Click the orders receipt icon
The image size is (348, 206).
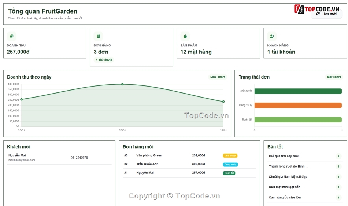[98, 36]
